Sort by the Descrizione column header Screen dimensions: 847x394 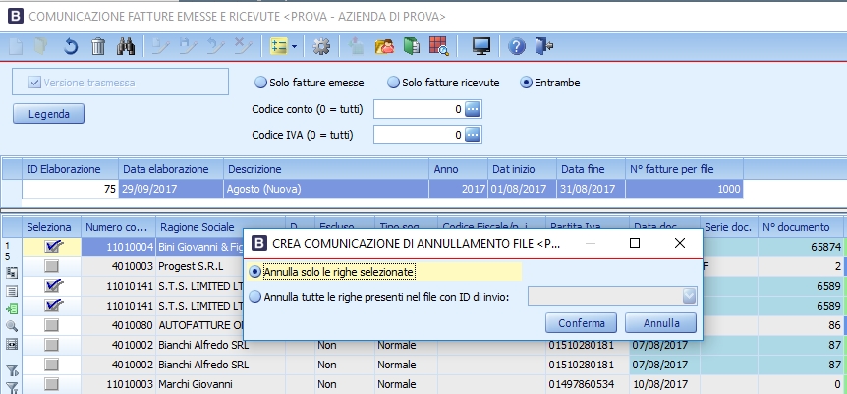326,169
